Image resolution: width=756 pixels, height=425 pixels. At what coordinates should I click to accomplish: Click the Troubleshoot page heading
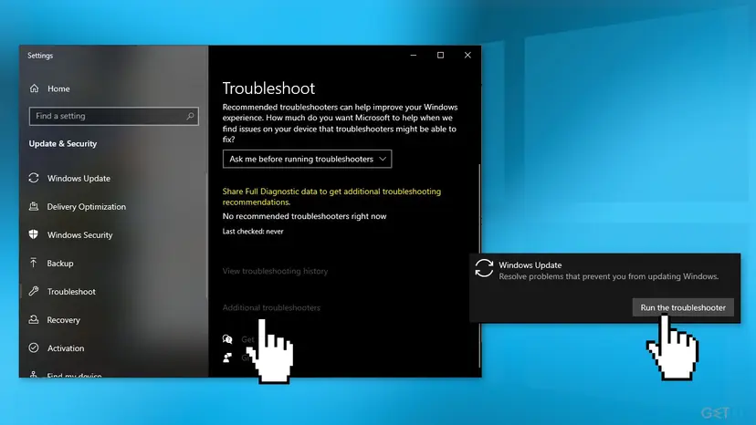[268, 88]
